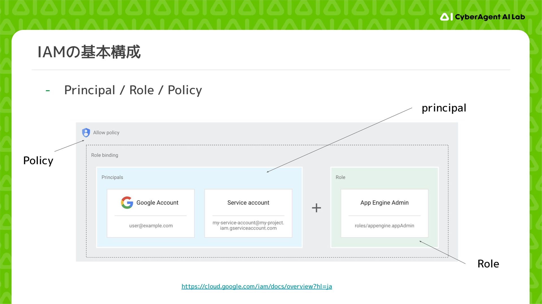Click the Google G logo
The height and width of the screenshot is (304, 542).
127,203
